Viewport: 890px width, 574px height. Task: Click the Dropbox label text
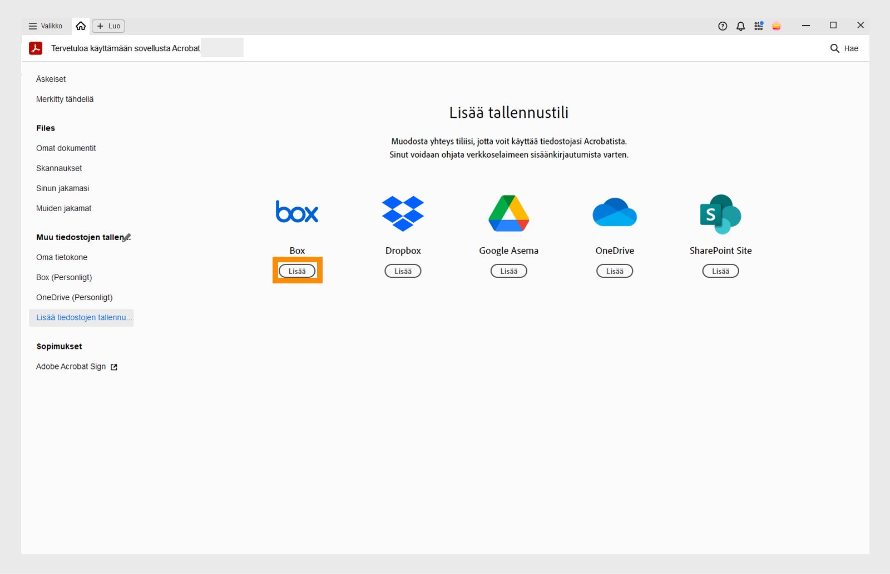point(403,251)
